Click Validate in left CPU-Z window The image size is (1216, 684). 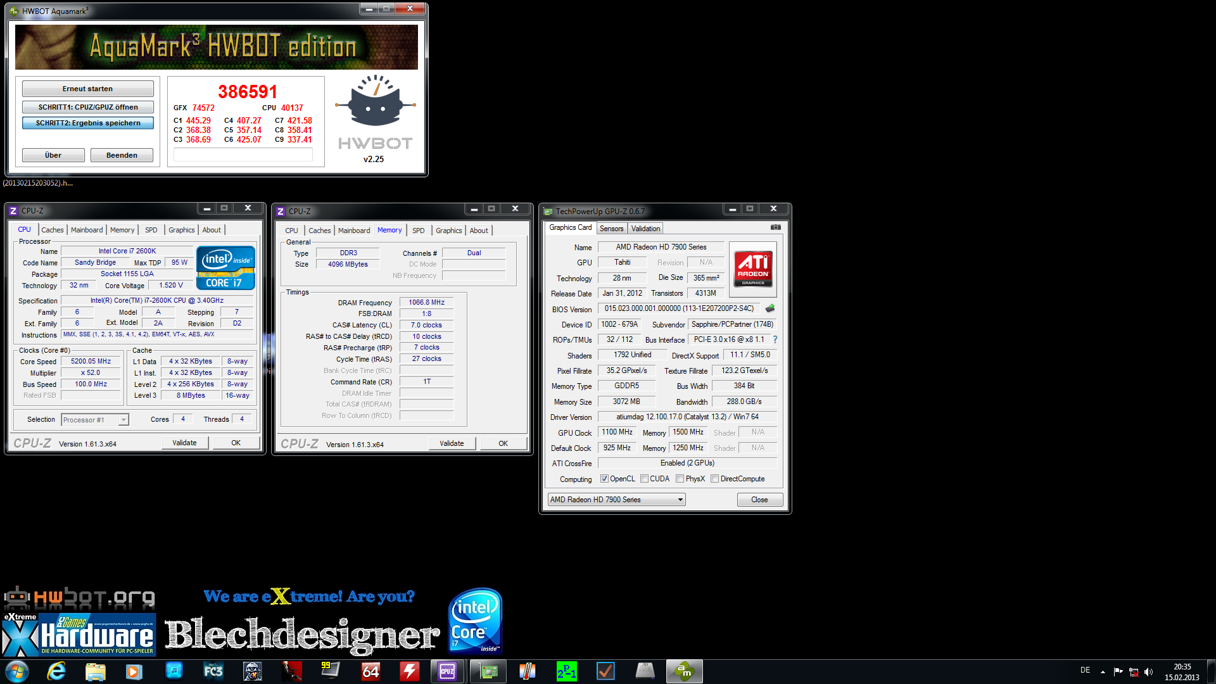tap(184, 443)
